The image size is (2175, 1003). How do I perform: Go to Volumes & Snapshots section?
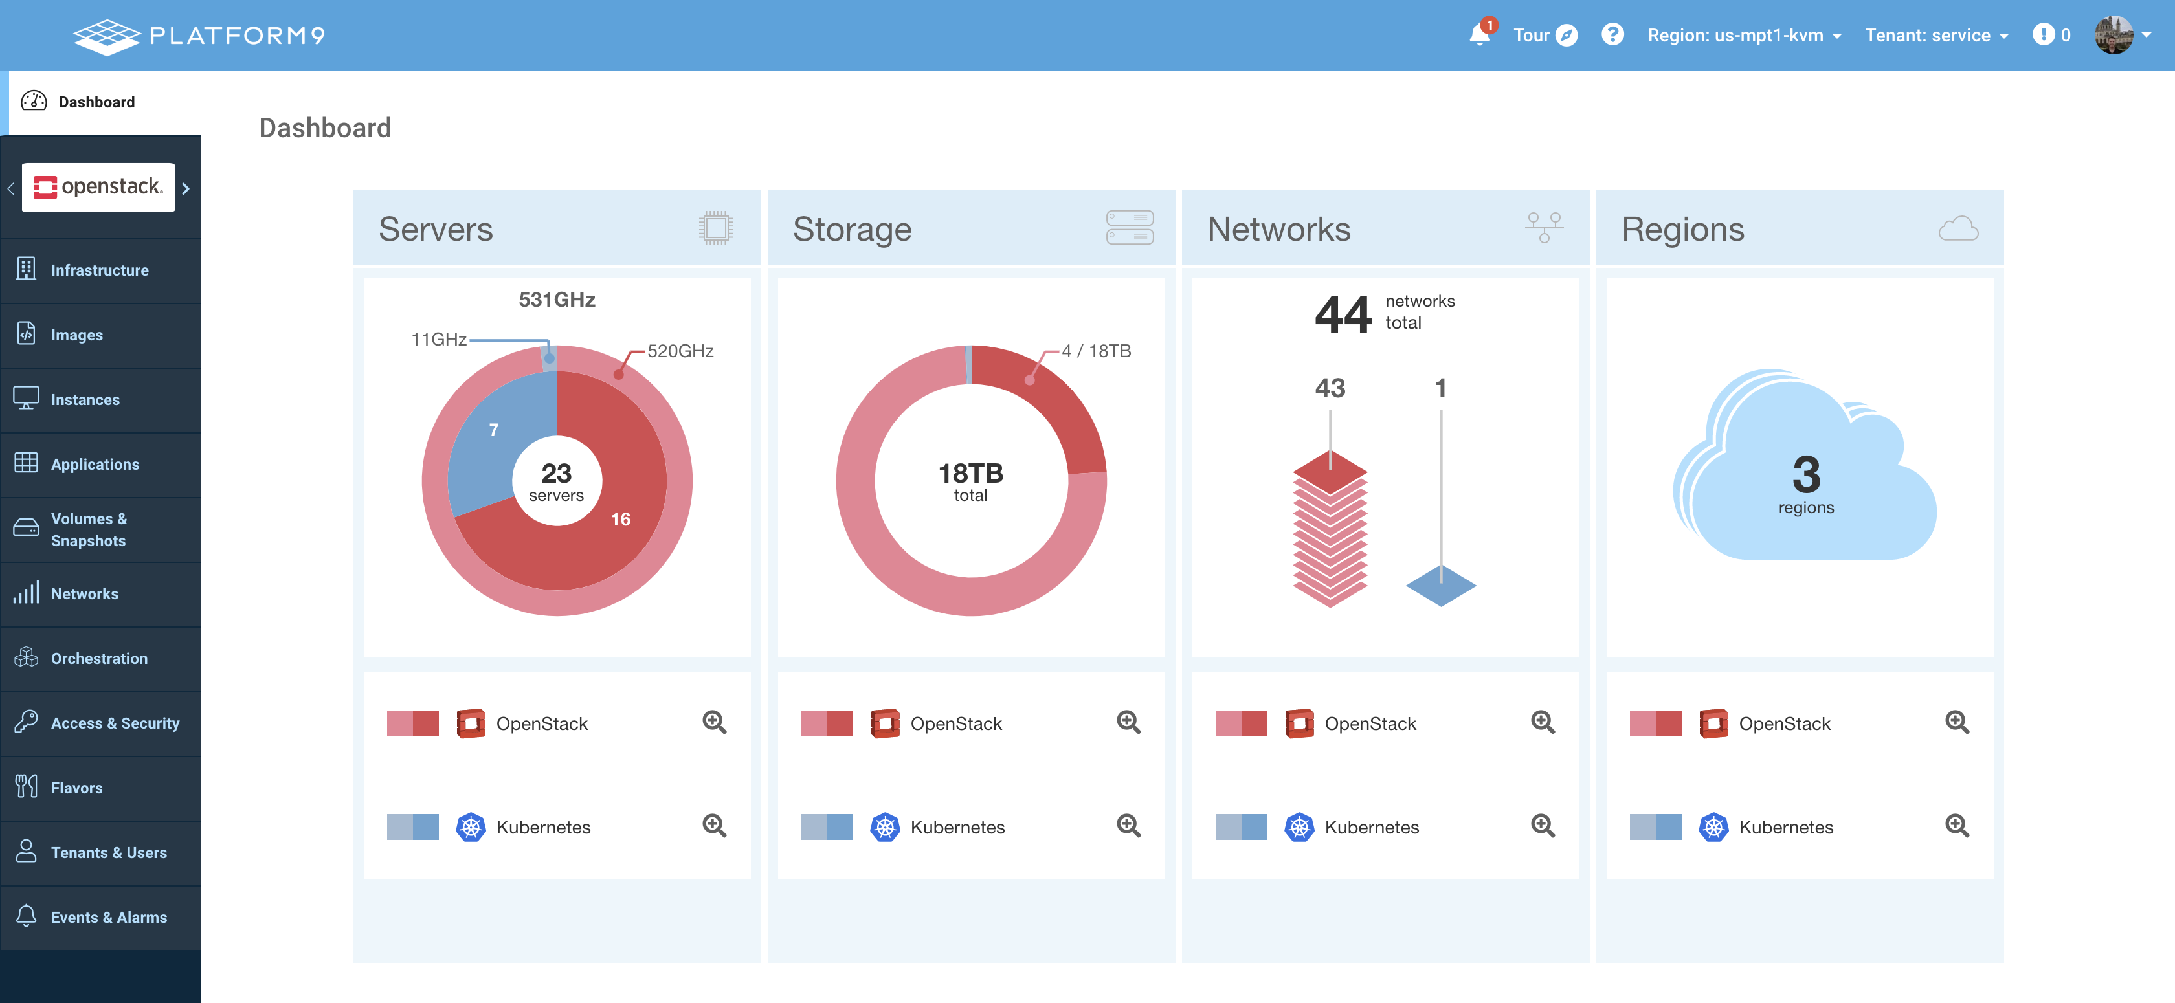coord(89,529)
